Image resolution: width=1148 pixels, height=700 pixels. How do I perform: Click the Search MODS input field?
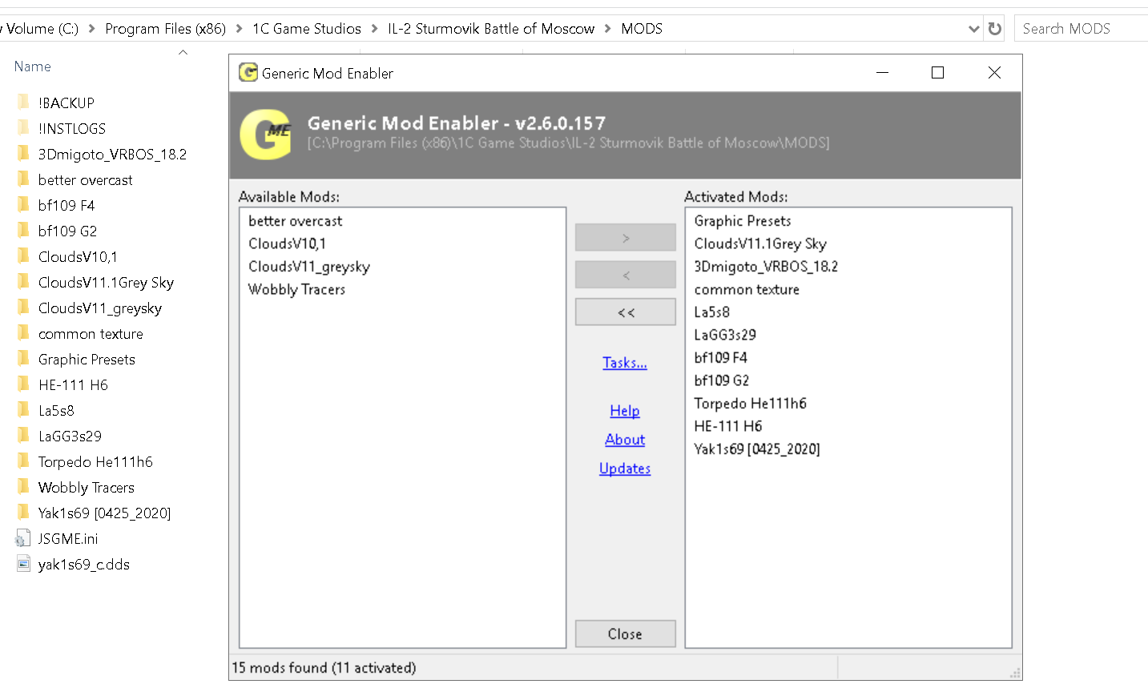pyautogui.click(x=1081, y=29)
